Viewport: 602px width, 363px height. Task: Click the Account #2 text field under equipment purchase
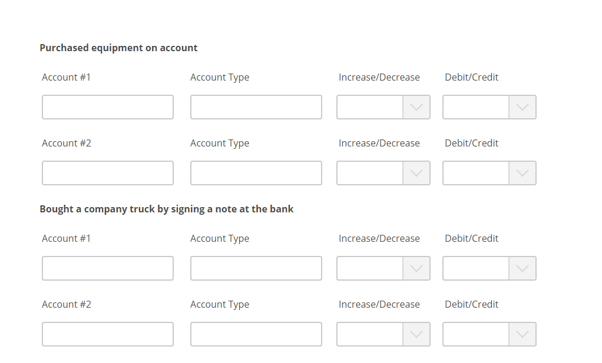point(107,173)
